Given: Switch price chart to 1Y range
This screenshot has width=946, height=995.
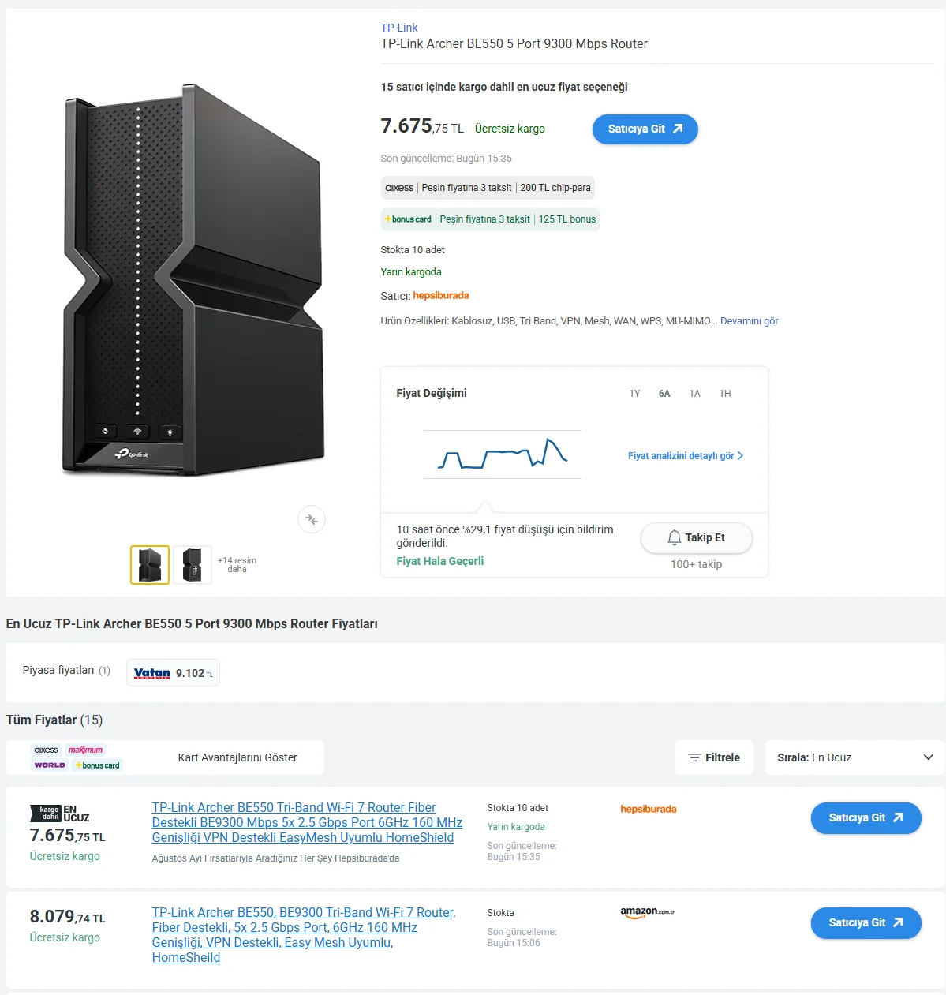Looking at the screenshot, I should point(634,394).
